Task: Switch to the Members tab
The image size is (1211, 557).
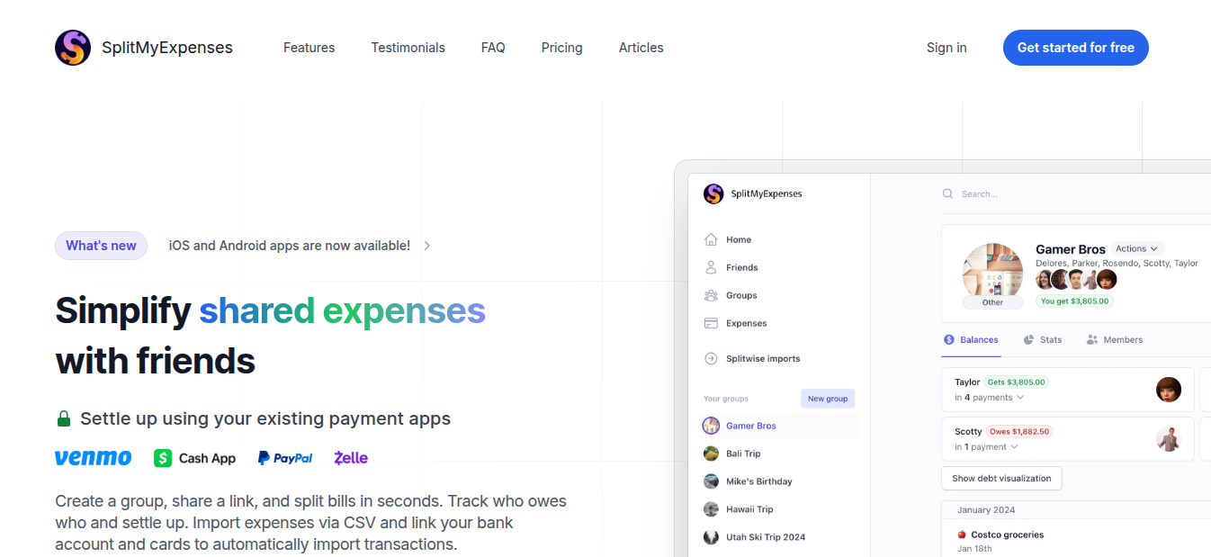Action: coord(1114,340)
